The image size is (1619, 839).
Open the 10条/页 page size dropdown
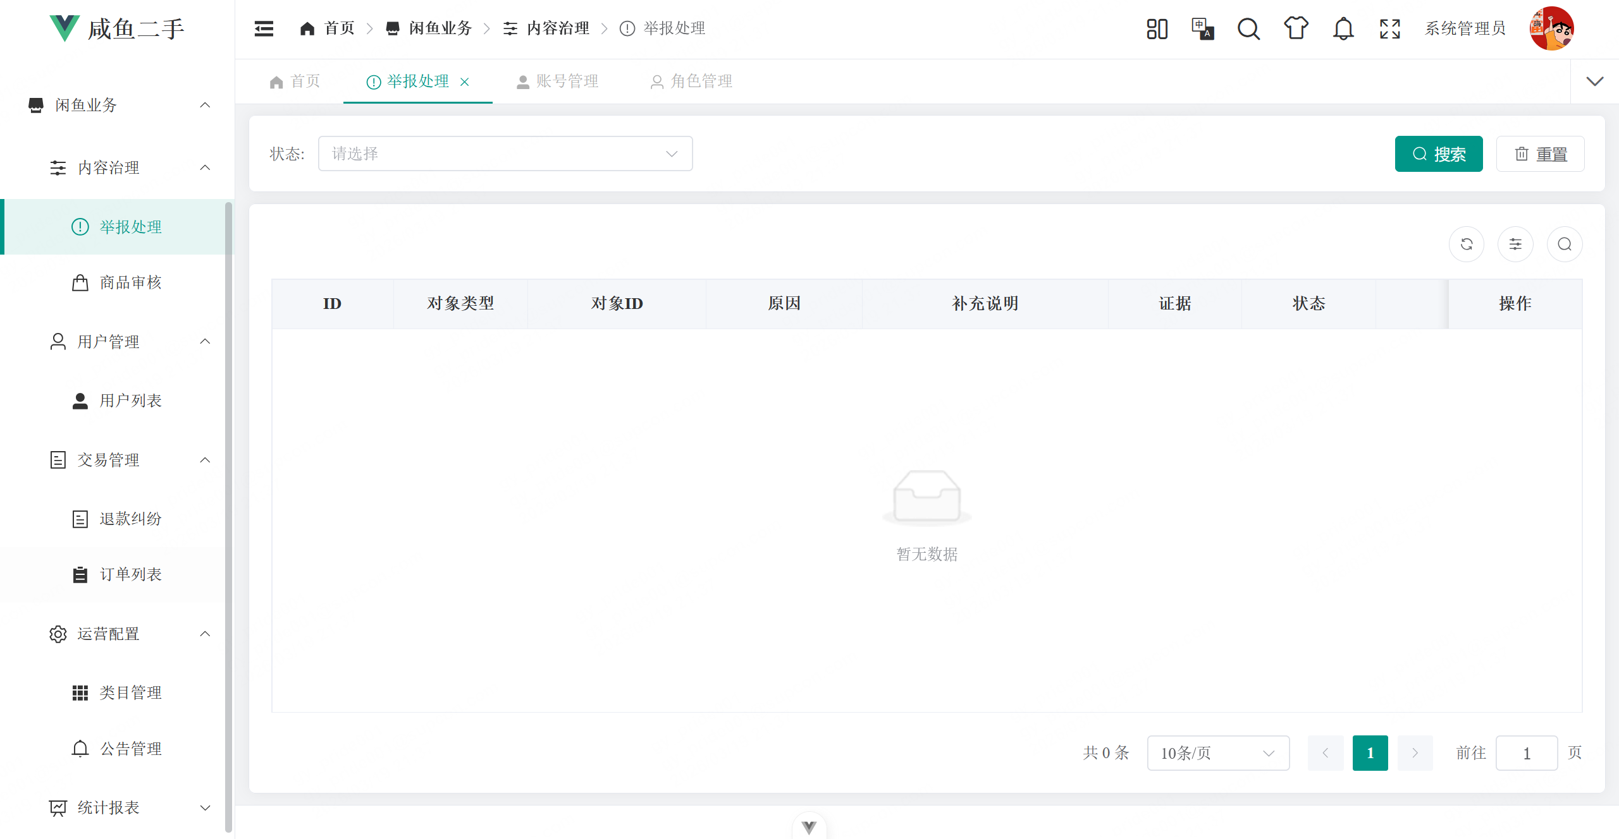coord(1217,752)
